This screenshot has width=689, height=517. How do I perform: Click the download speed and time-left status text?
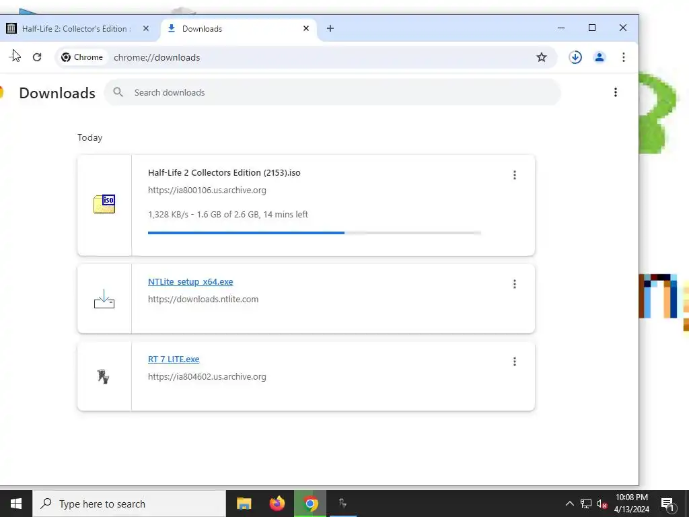[228, 215]
